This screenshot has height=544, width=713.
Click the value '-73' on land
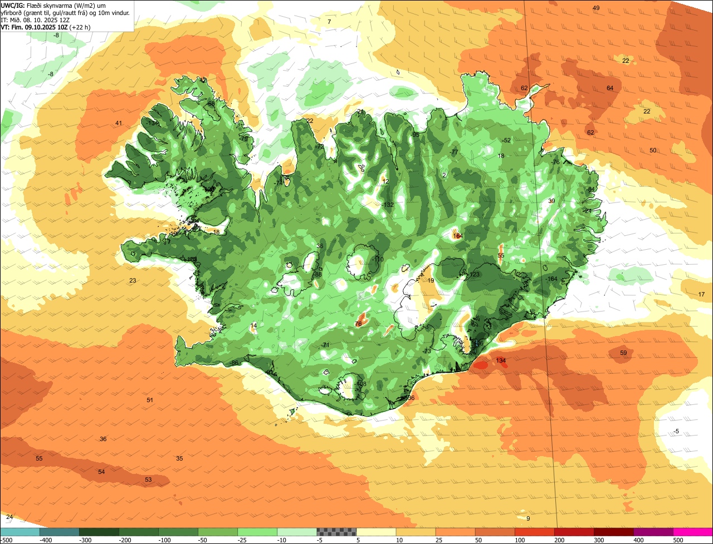(x=427, y=351)
